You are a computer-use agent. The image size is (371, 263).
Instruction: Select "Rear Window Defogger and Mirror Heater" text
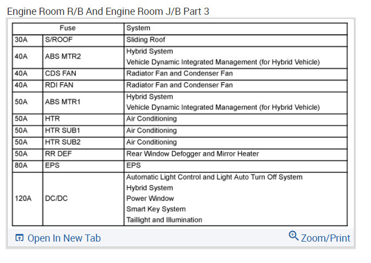pyautogui.click(x=192, y=154)
